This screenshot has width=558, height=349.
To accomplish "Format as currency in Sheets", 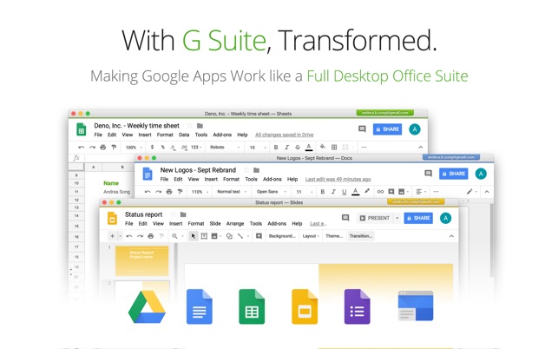I will 153,147.
